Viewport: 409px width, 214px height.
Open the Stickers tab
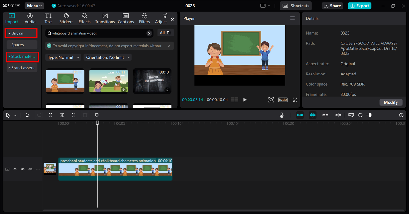[66, 19]
